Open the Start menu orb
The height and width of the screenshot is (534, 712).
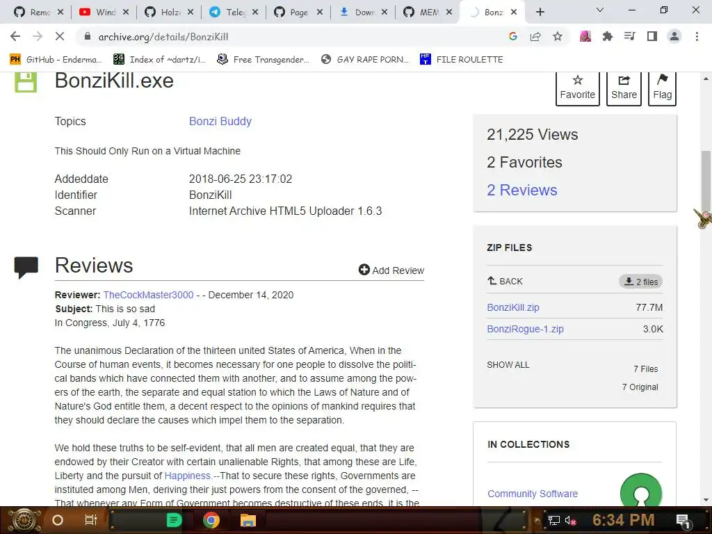[25, 520]
